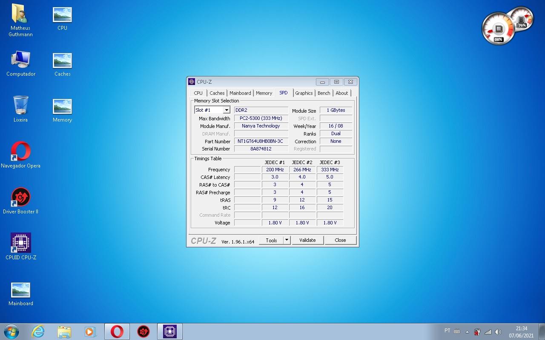Open the Caches image file on desktop
Screen dimensions: 545x340
pos(62,65)
